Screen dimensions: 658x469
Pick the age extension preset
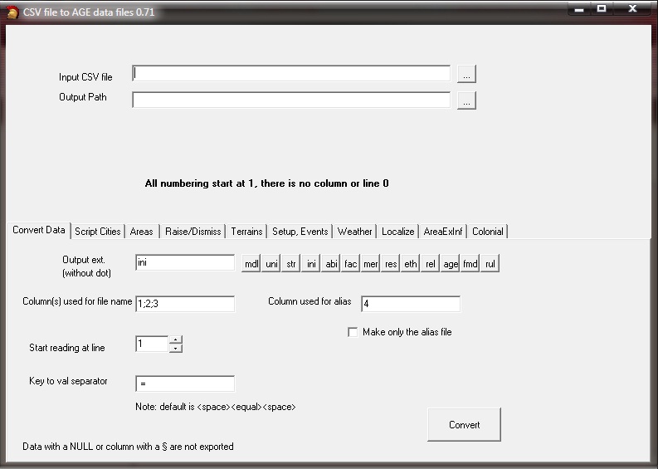(x=451, y=264)
